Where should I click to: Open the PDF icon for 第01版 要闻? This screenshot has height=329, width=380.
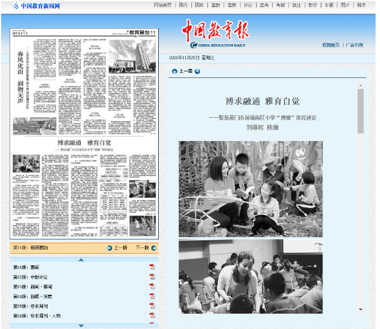(x=152, y=268)
